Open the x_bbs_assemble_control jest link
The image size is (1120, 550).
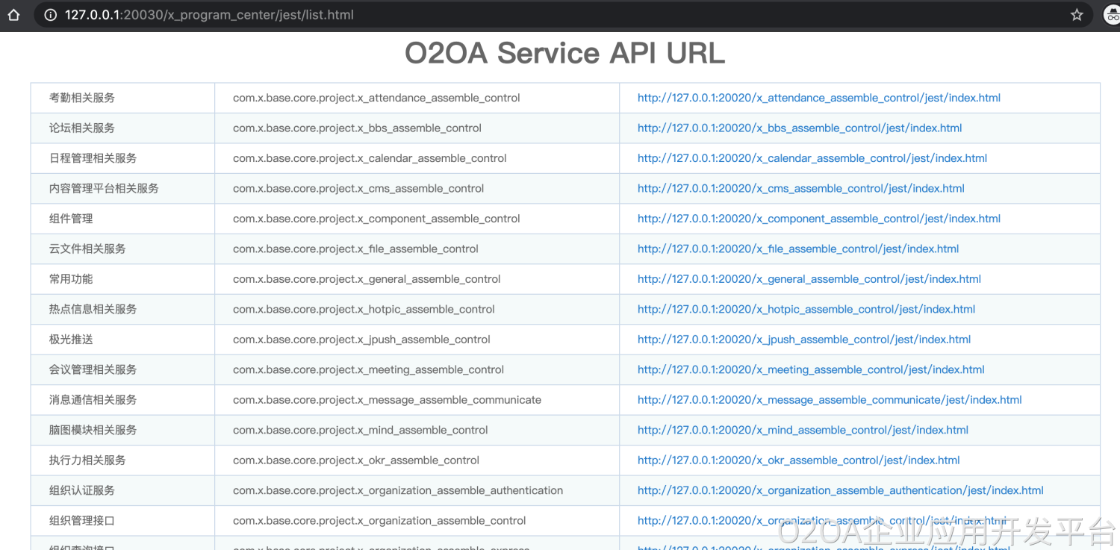799,128
